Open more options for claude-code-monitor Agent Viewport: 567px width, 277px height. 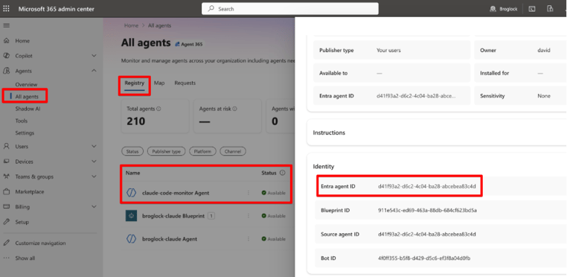[x=249, y=193]
